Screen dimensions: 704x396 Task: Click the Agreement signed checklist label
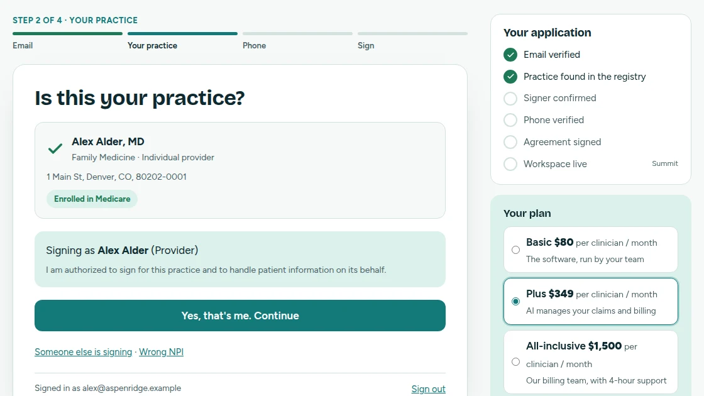coord(562,142)
